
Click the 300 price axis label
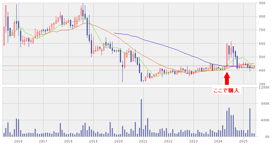pos(262,84)
